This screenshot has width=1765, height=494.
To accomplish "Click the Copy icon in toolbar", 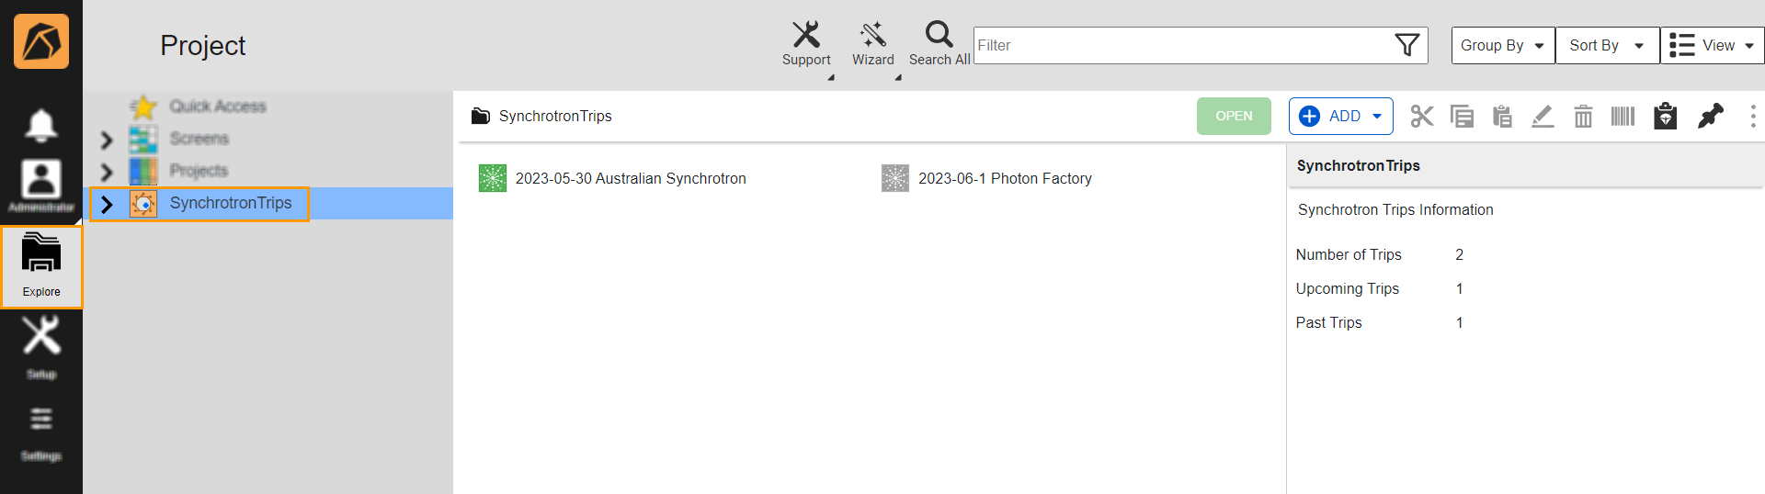I will 1462,117.
